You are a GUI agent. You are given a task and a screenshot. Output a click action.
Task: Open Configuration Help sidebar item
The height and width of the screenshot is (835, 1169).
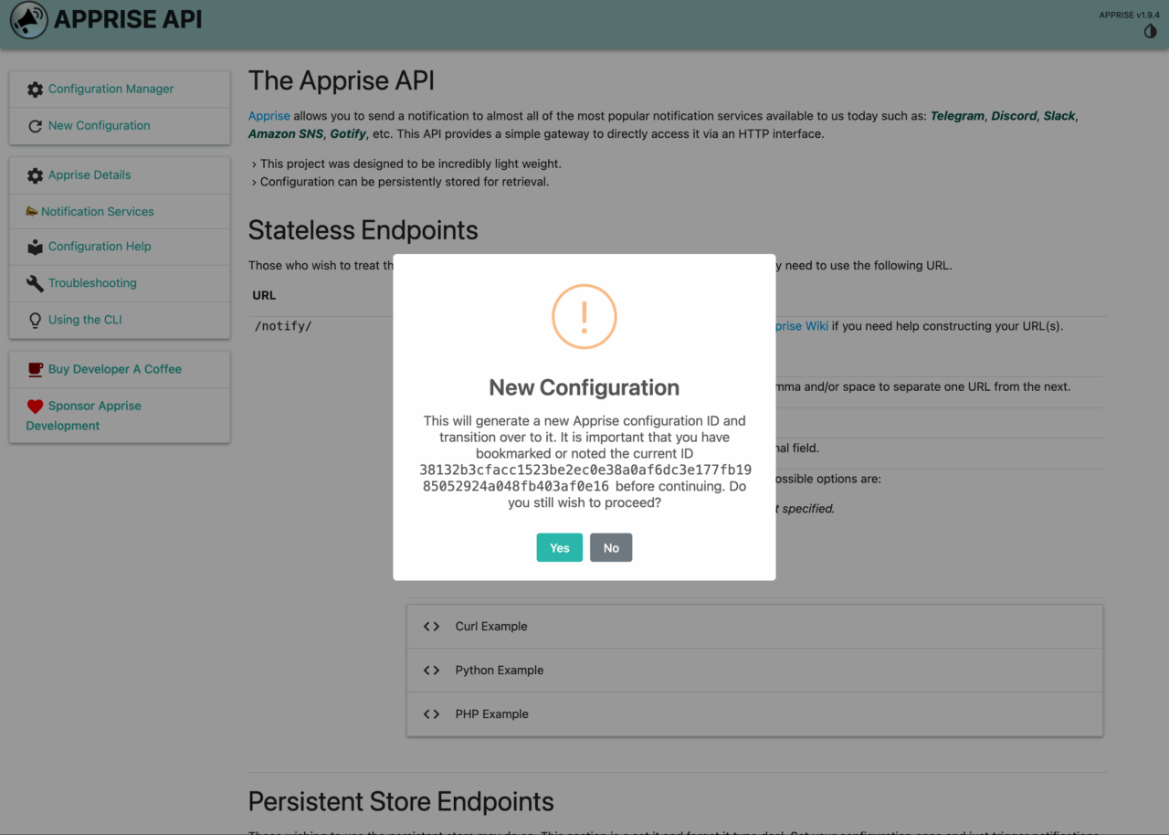tap(120, 247)
